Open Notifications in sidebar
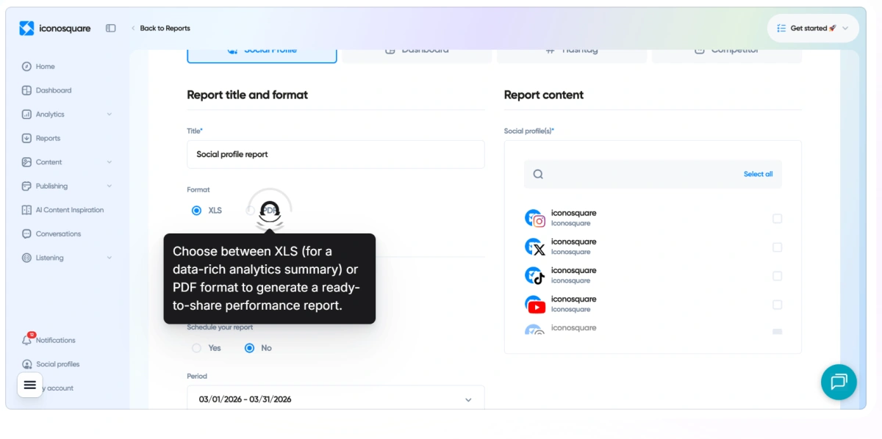The image size is (882, 439). click(x=56, y=340)
